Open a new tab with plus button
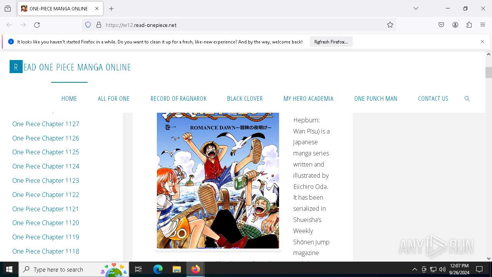 [111, 8]
